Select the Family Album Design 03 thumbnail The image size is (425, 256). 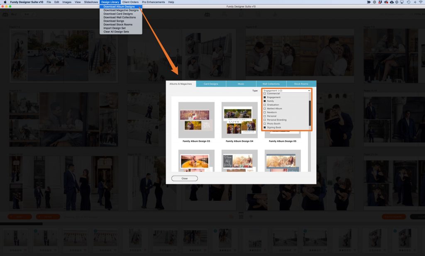click(x=196, y=120)
